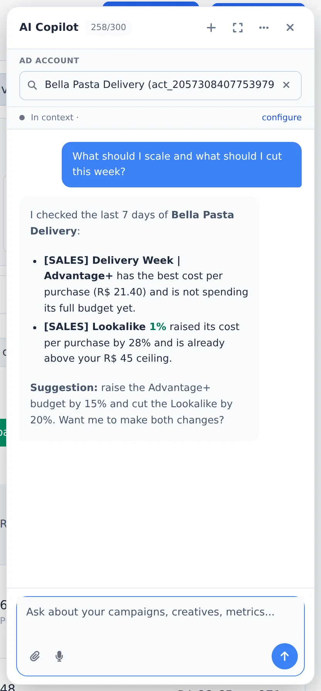This screenshot has width=321, height=691.
Task: Expand AI Copilot panel to fullscreen
Action: click(x=238, y=27)
